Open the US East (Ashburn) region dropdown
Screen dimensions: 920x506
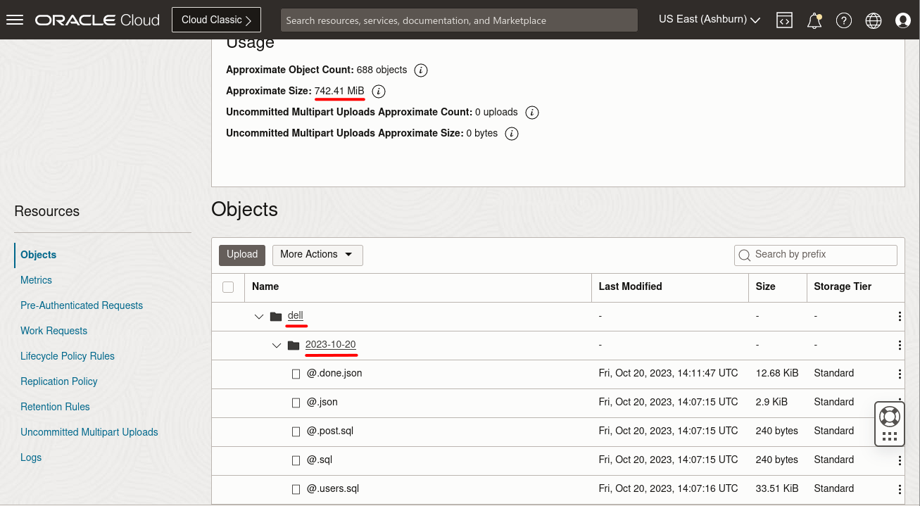click(x=708, y=19)
